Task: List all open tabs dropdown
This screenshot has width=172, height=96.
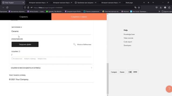Action: click(153, 2)
